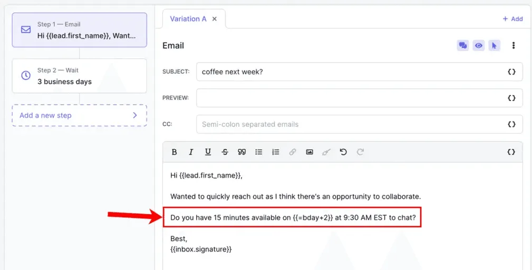The width and height of the screenshot is (532, 270).
Task: Toggle the cursor pointer button
Action: (494, 46)
